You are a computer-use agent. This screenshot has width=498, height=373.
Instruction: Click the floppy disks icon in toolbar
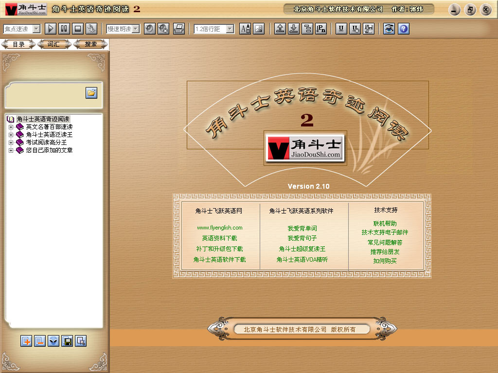369,29
